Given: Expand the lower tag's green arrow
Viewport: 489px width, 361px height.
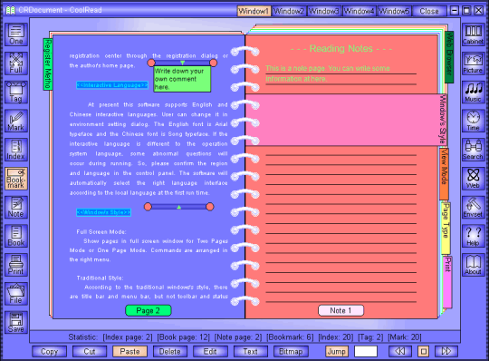Looking at the screenshot, I should pyautogui.click(x=179, y=207).
